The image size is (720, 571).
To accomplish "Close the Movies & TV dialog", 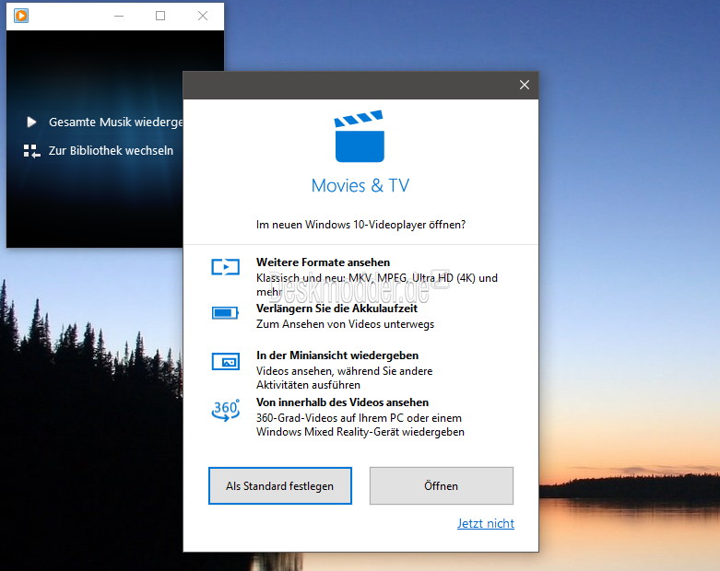I will 525,85.
